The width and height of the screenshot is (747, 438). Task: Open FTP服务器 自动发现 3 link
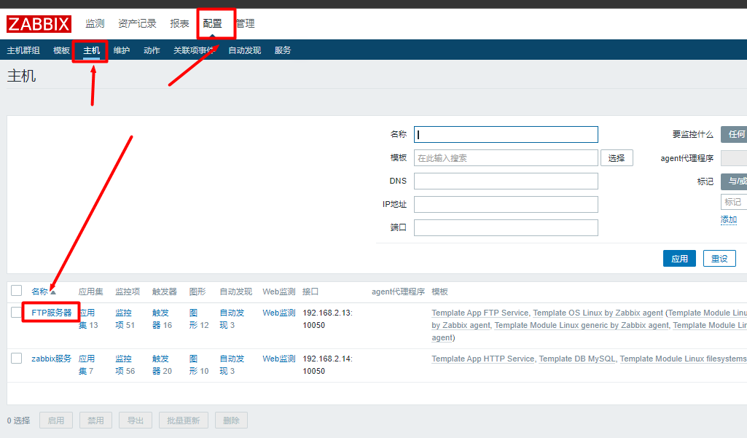click(232, 319)
